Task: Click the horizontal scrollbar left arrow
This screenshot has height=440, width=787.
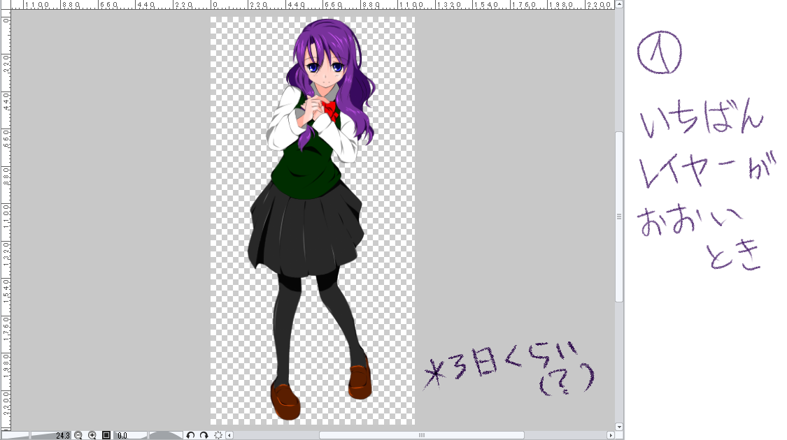Action: click(x=229, y=435)
